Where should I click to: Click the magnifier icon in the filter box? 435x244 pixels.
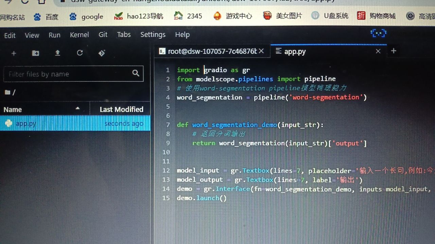pyautogui.click(x=136, y=73)
